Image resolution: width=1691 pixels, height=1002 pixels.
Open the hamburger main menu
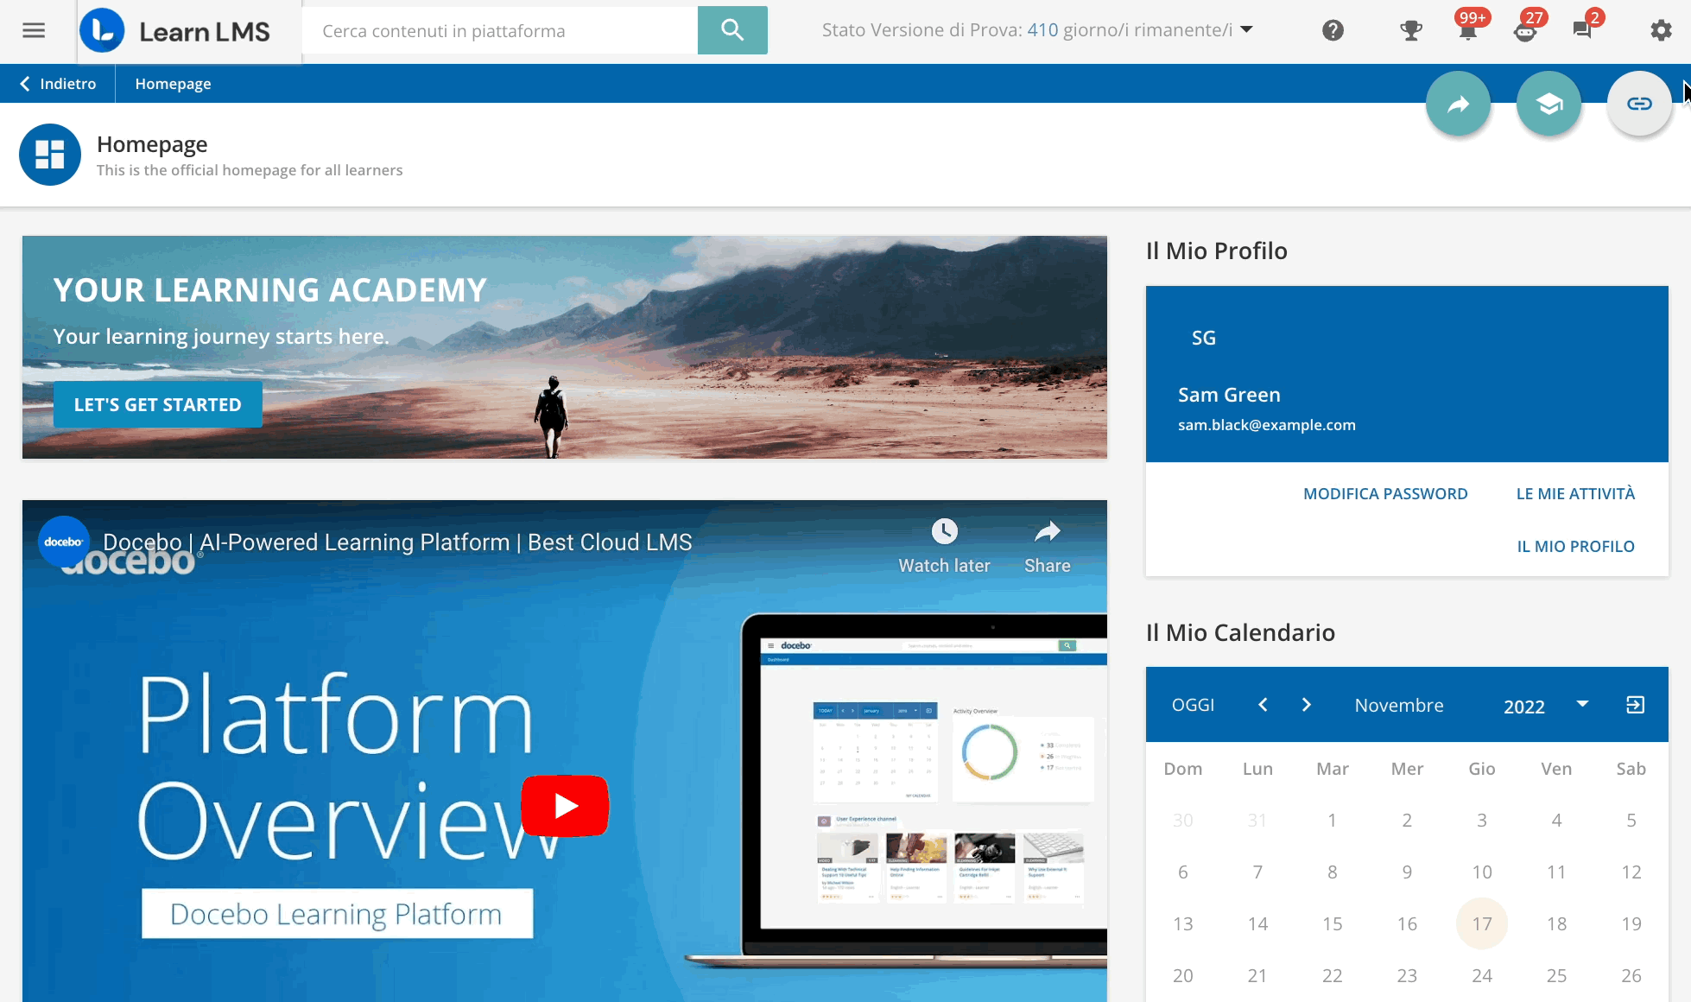[34, 31]
